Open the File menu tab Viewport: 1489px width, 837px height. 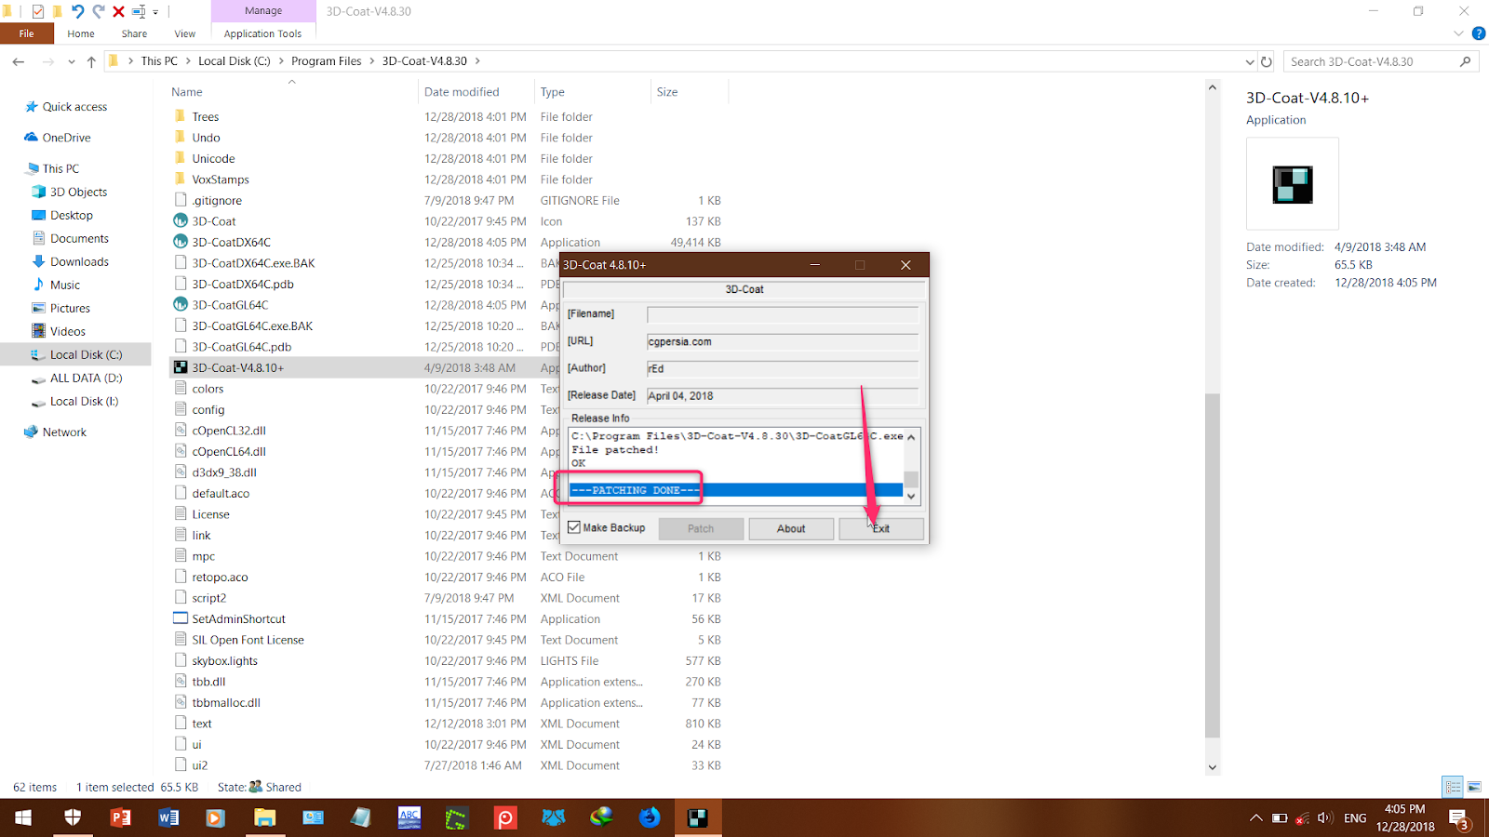[26, 33]
